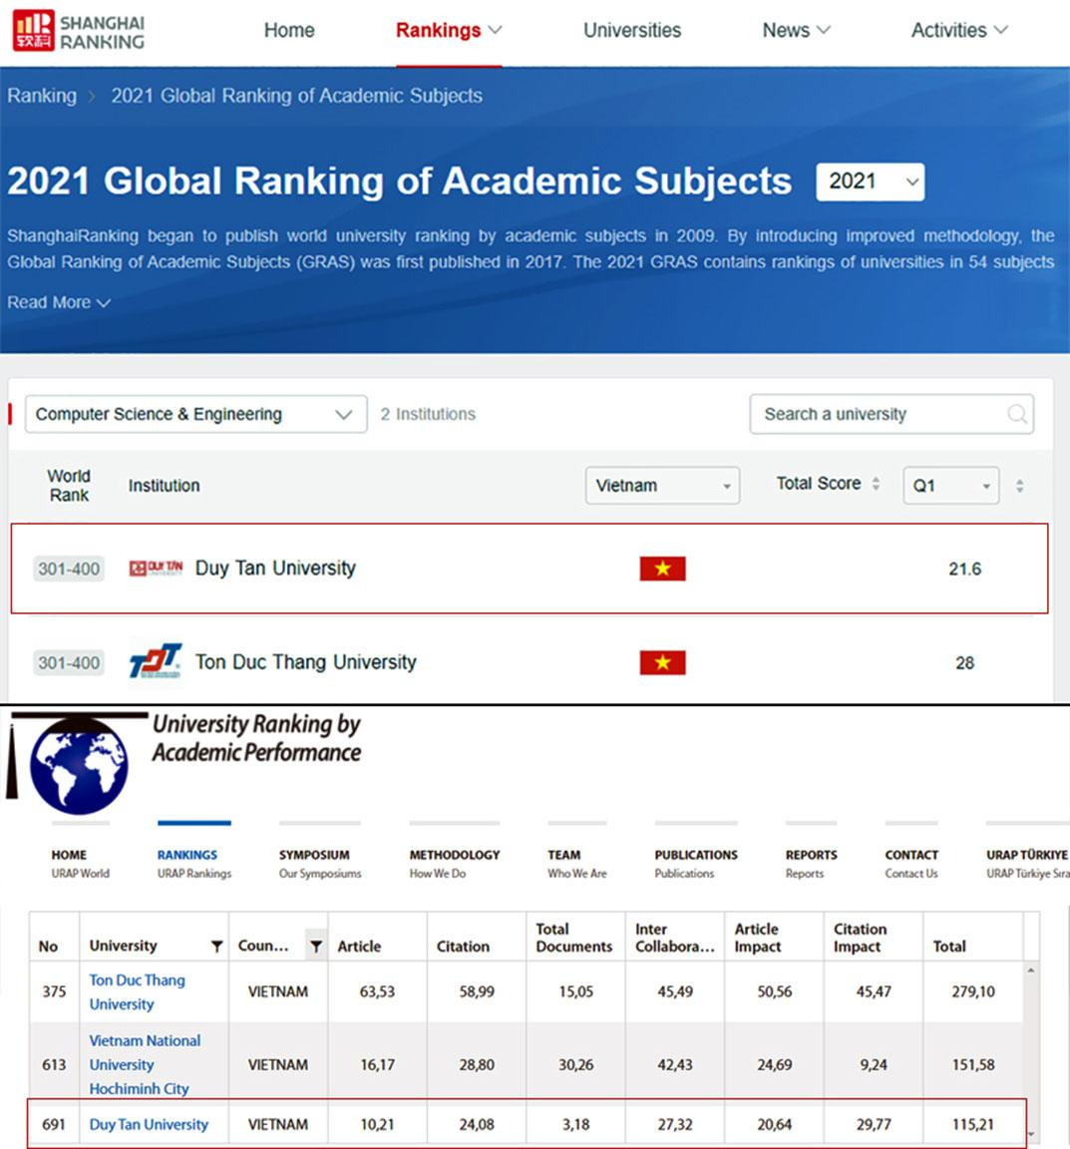Viewport: 1070px width, 1149px height.
Task: Click Vietnam flag in Duy Tan row
Action: [x=662, y=569]
